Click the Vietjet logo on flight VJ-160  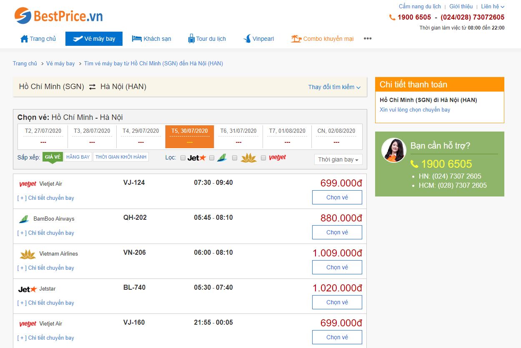click(28, 324)
